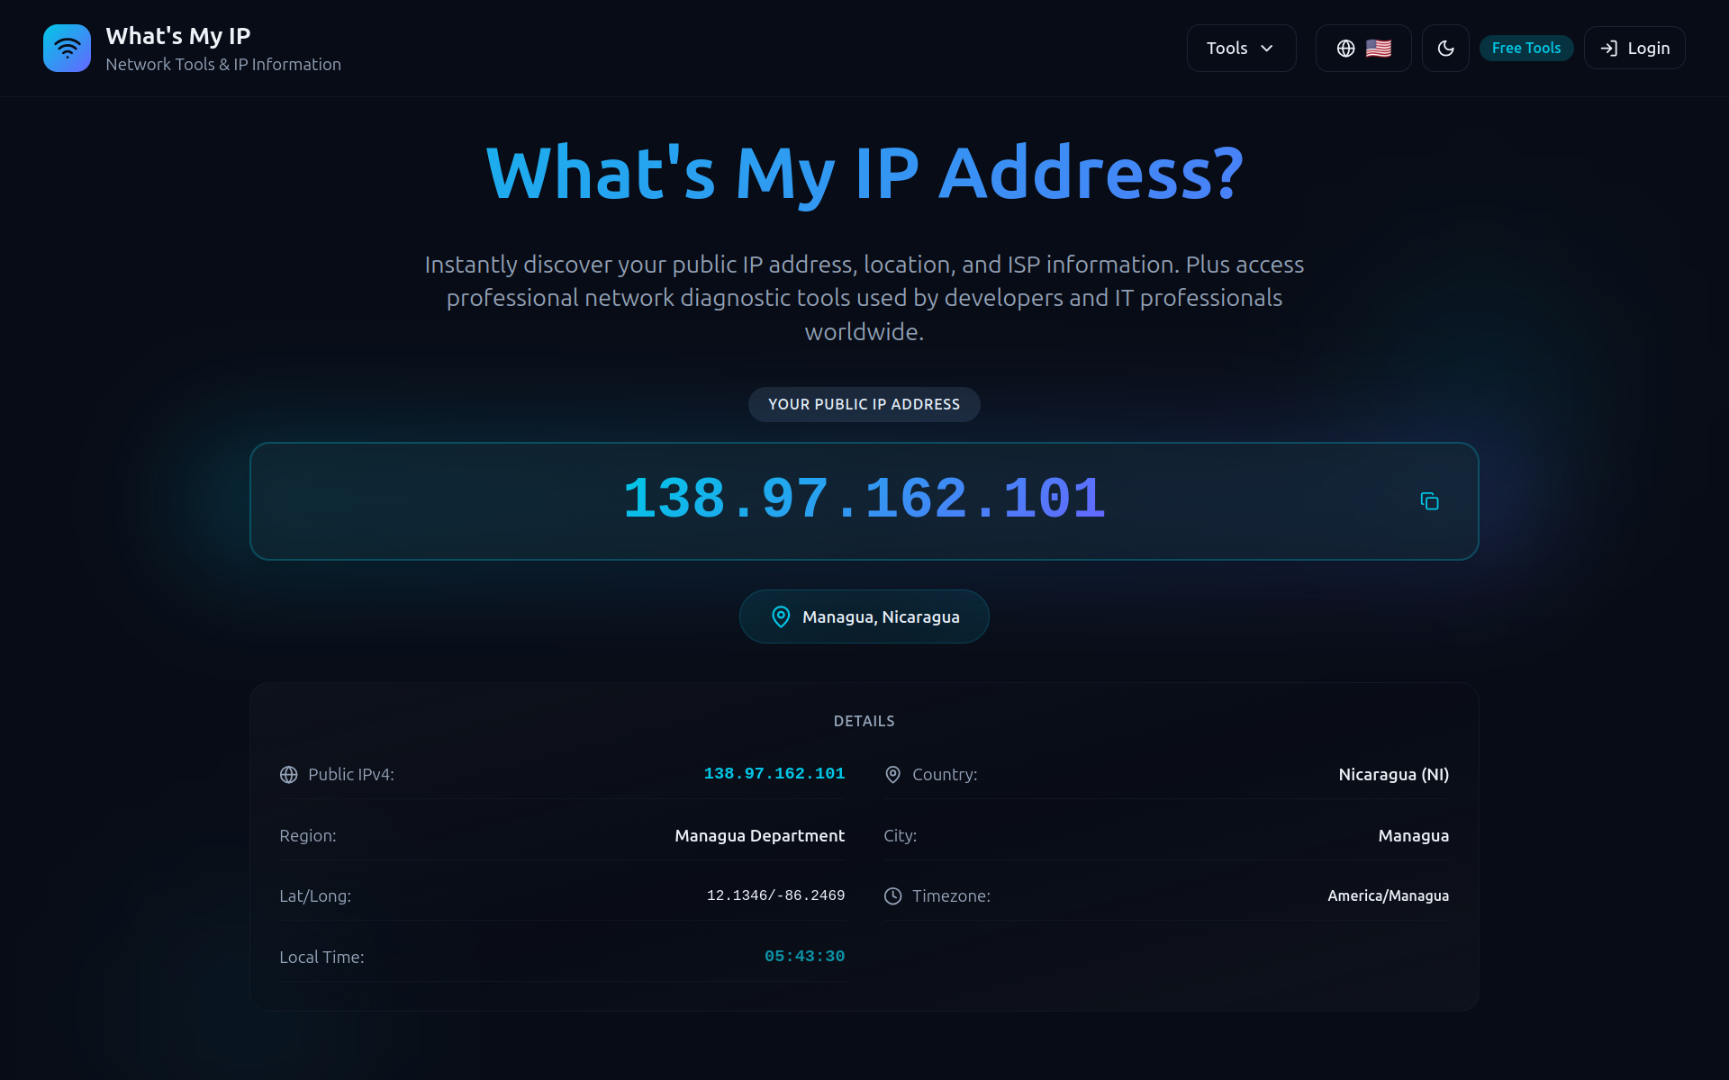This screenshot has height=1080, width=1729.
Task: Click the Managua, Nicaragua location pill
Action: point(864,616)
